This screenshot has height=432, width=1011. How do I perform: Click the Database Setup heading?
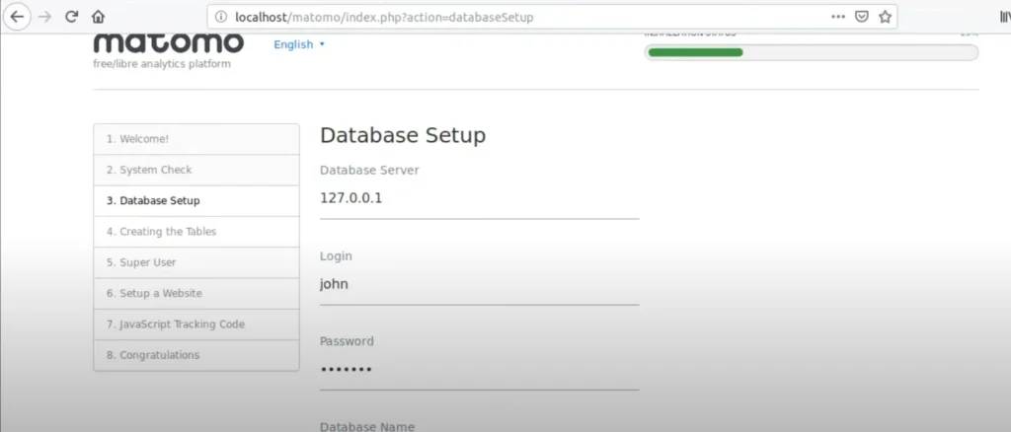[x=403, y=136]
